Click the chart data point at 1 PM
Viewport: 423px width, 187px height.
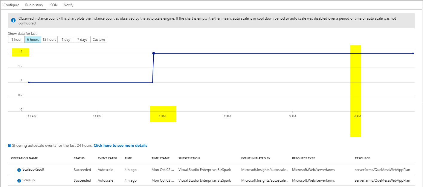(x=153, y=53)
